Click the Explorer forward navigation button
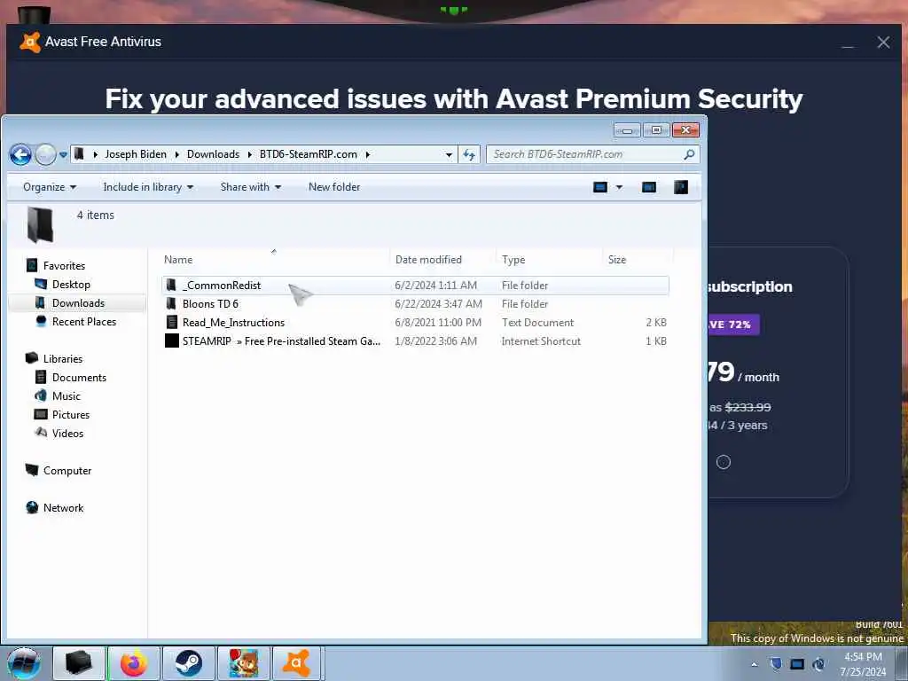The height and width of the screenshot is (681, 908). (x=45, y=154)
